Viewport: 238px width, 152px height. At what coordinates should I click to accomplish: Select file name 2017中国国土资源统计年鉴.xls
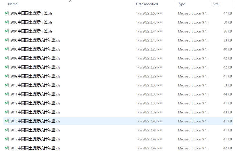click(x=35, y=139)
